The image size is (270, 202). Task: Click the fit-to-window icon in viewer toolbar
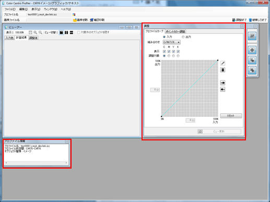(30, 32)
